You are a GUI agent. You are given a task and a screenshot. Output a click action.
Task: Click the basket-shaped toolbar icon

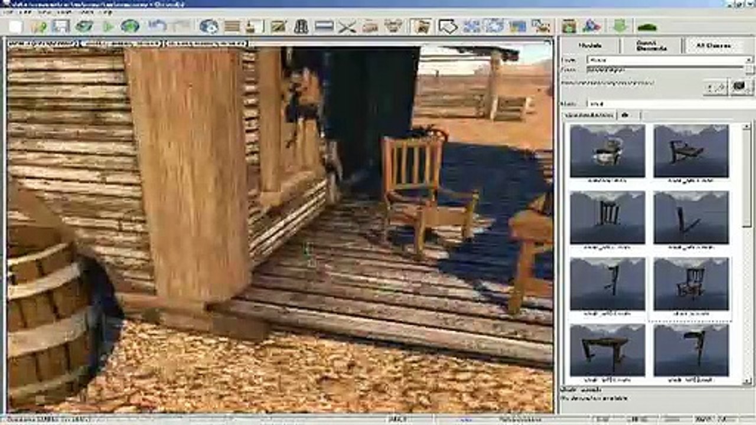click(x=393, y=27)
